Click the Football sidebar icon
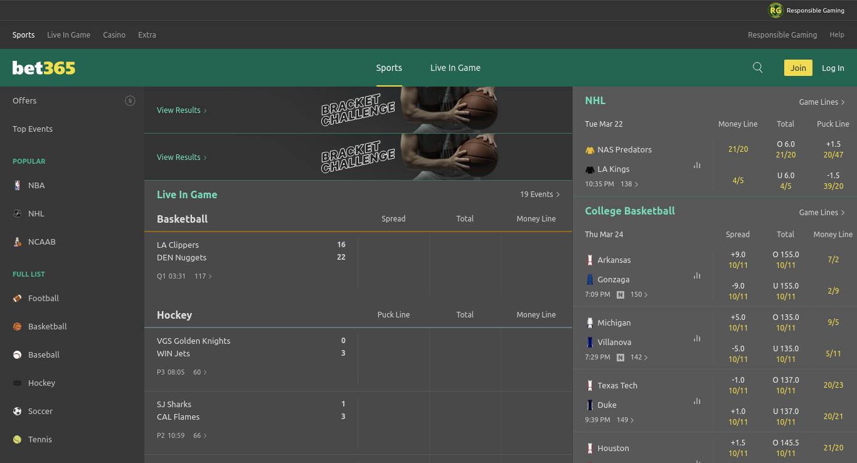Image resolution: width=857 pixels, height=463 pixels. click(x=18, y=298)
